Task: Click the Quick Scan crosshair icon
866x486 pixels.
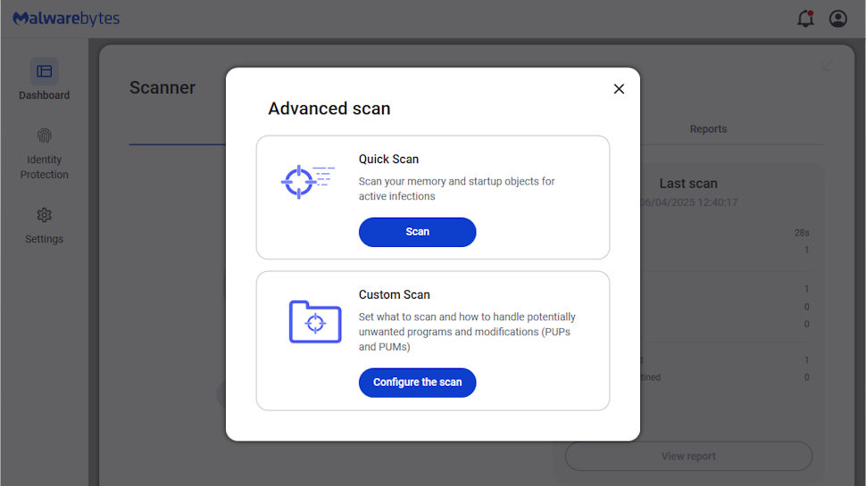Action: point(308,182)
